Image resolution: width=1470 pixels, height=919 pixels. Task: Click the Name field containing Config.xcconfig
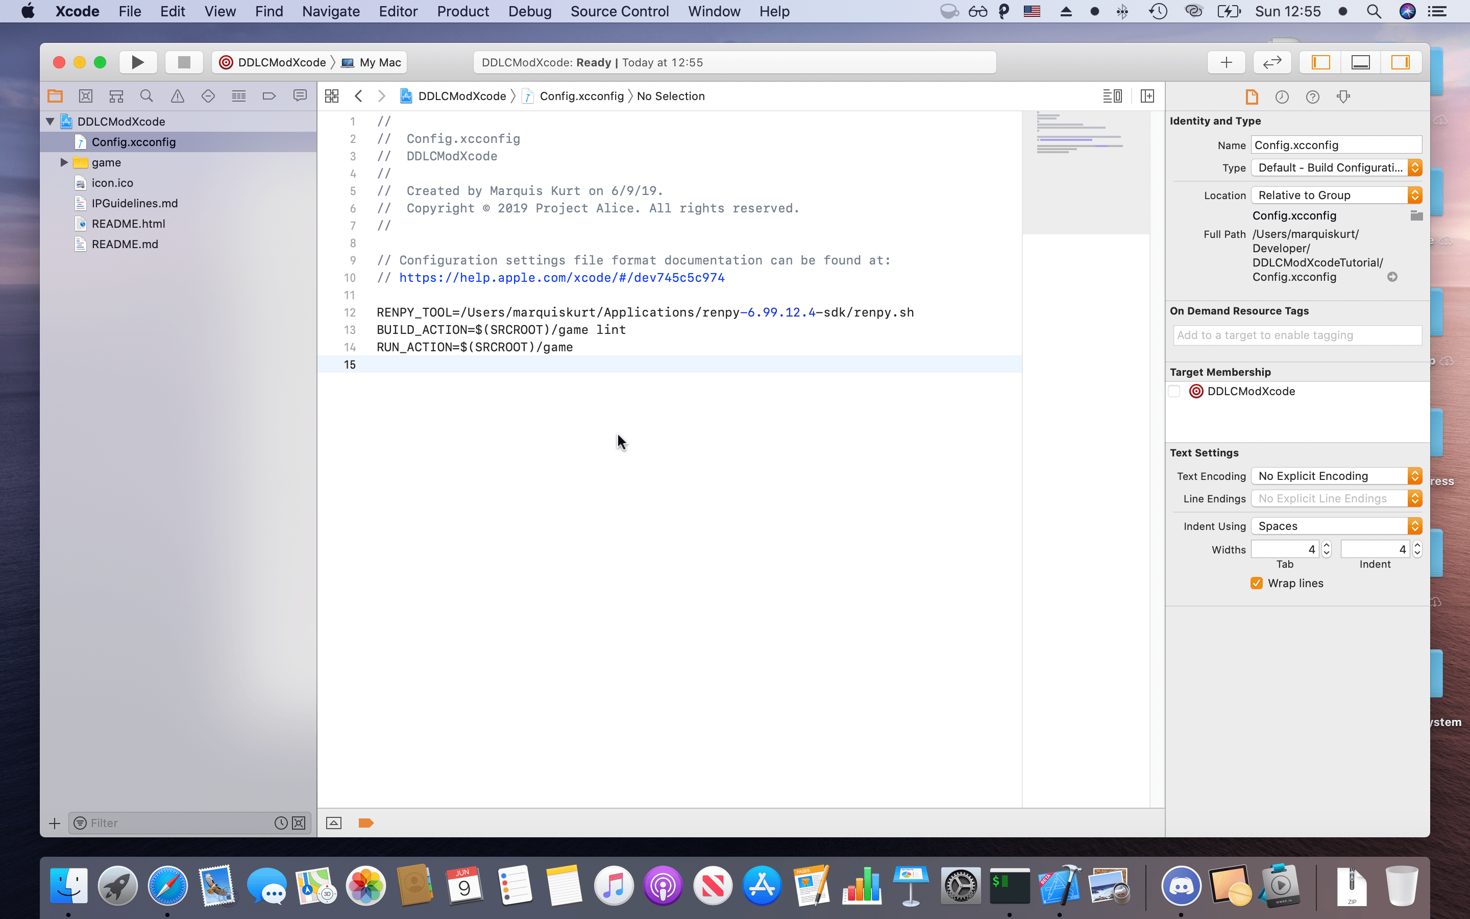pyautogui.click(x=1336, y=146)
